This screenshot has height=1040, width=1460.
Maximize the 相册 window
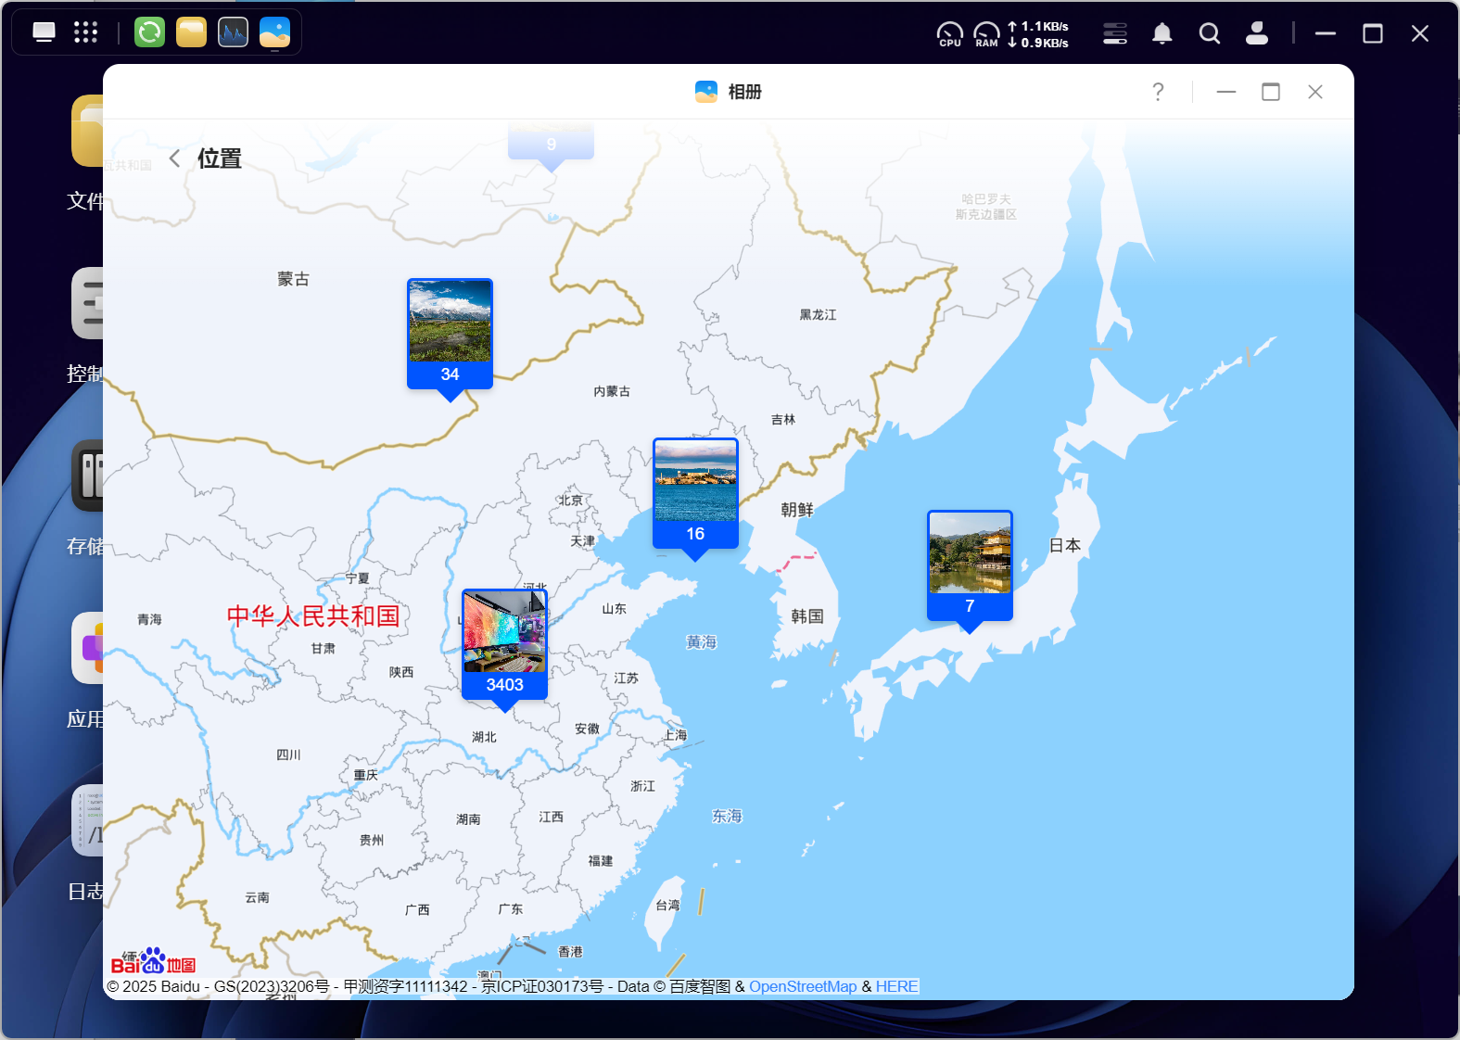click(x=1271, y=92)
